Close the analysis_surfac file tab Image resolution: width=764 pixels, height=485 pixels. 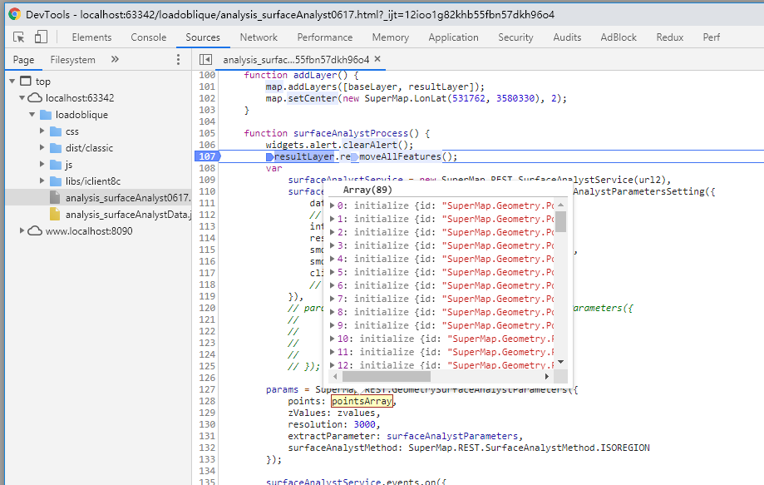click(377, 59)
